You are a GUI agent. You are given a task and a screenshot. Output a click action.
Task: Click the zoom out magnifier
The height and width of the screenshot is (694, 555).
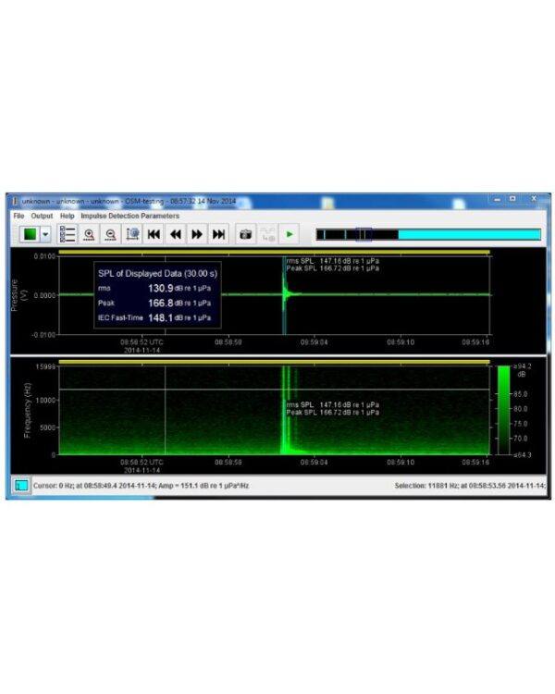[111, 235]
